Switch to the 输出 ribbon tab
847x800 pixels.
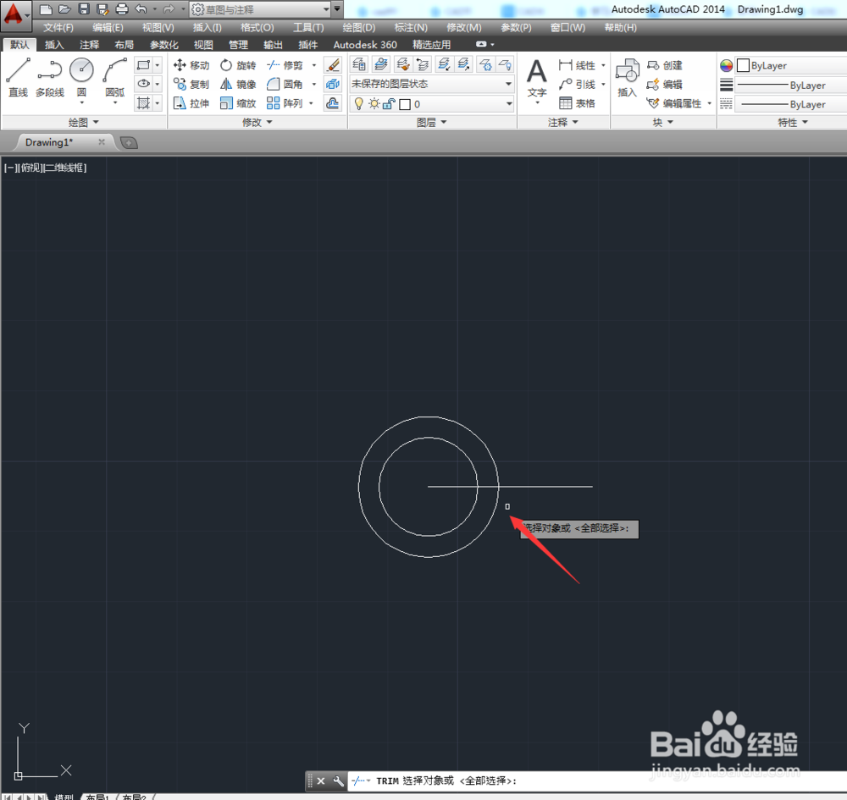[x=273, y=45]
